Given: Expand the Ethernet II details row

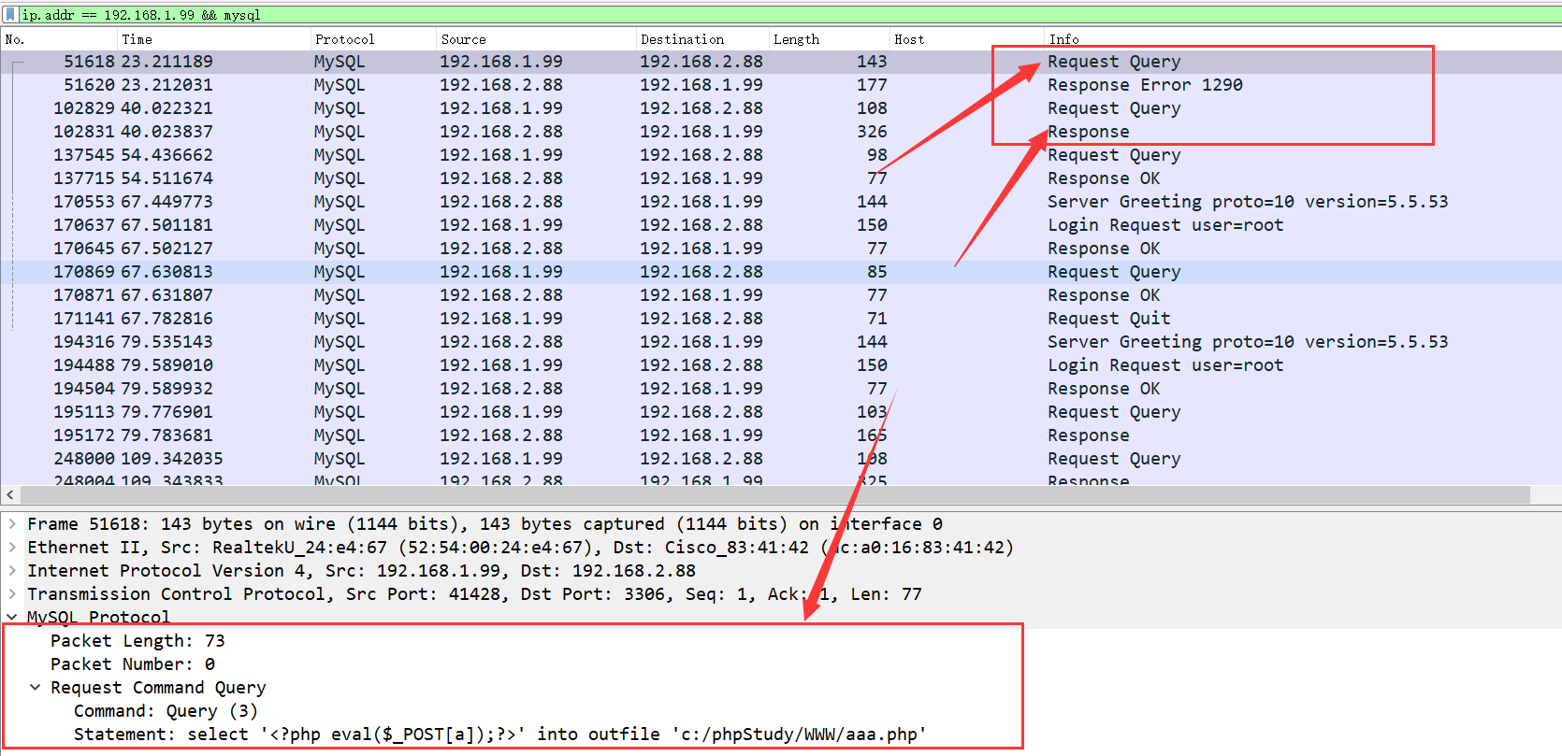Looking at the screenshot, I should click(x=12, y=548).
